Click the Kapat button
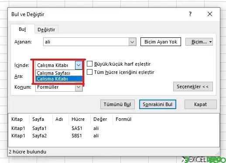Image resolution: width=226 pixels, height=163 pixels. 201,104
